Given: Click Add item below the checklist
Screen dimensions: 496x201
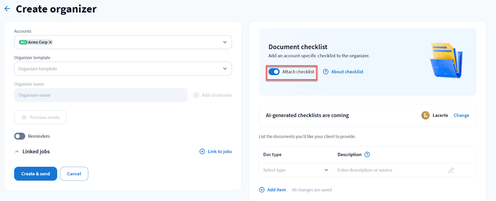Looking at the screenshot, I should [x=272, y=190].
